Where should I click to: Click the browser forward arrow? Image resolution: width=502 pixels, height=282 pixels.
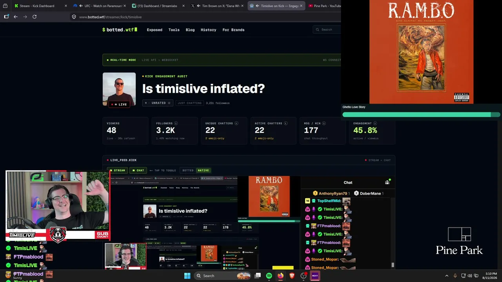click(25, 17)
